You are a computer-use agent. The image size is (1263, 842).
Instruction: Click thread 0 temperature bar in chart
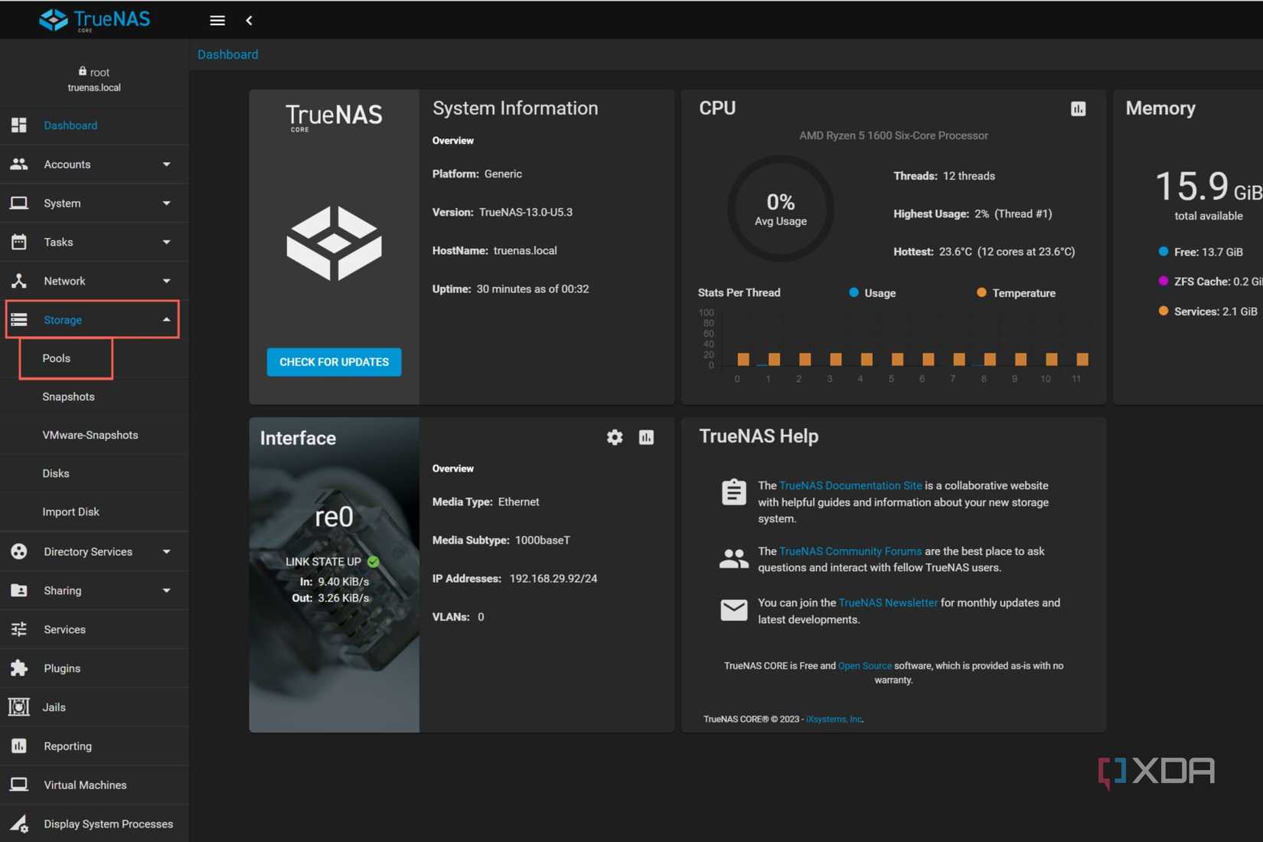click(742, 359)
